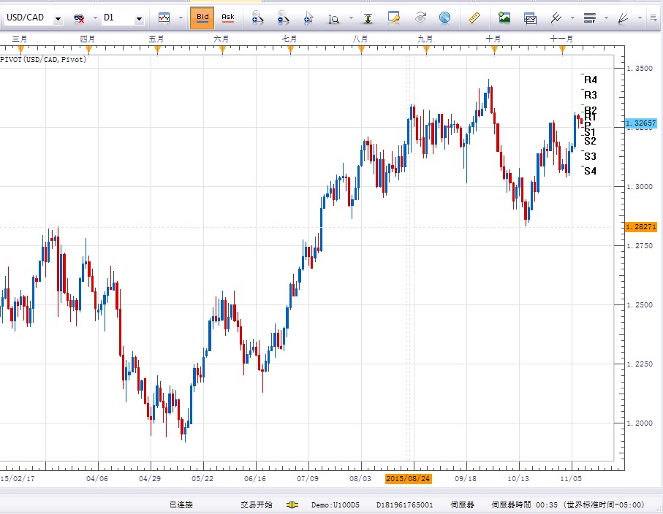The image size is (663, 514).
Task: Open the D1 timeframe dropdown
Action: 139,18
